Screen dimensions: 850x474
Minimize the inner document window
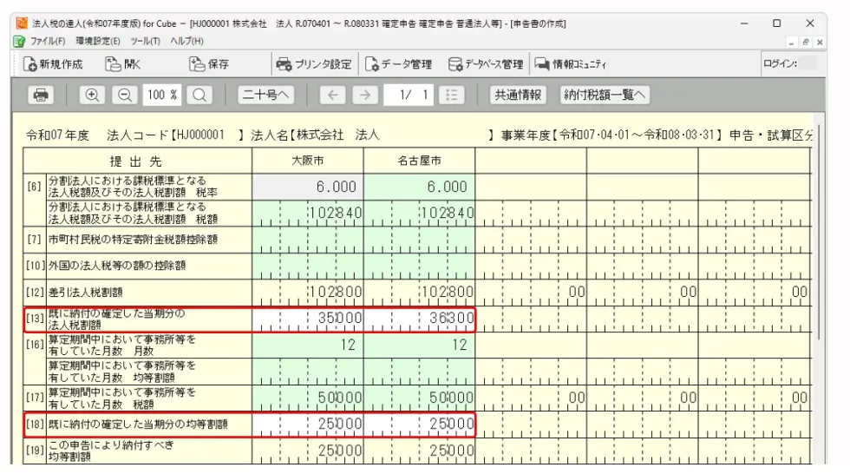coord(791,43)
